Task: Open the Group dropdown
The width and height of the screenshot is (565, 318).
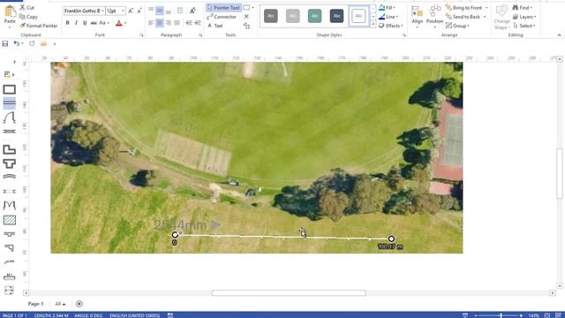Action: [x=457, y=26]
